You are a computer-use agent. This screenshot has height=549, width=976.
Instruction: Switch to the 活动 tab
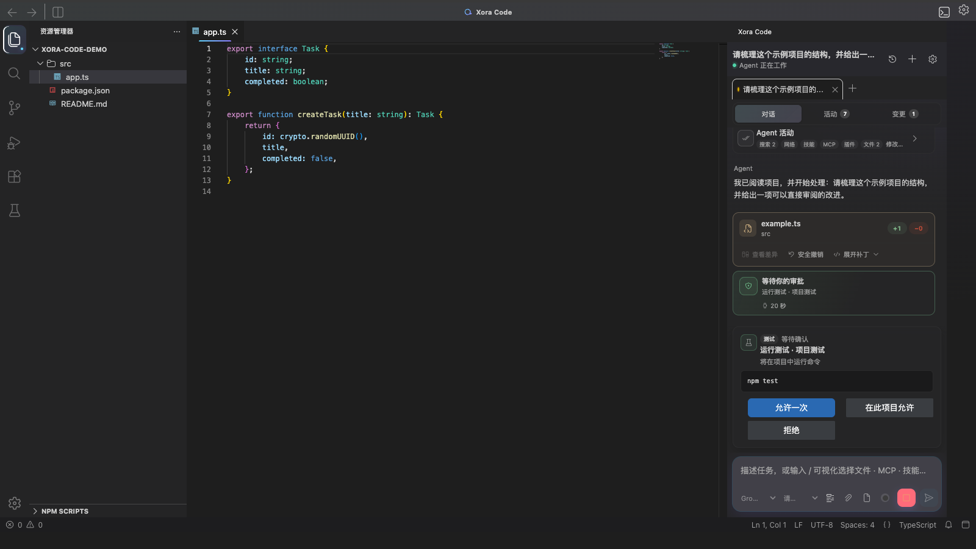836,114
